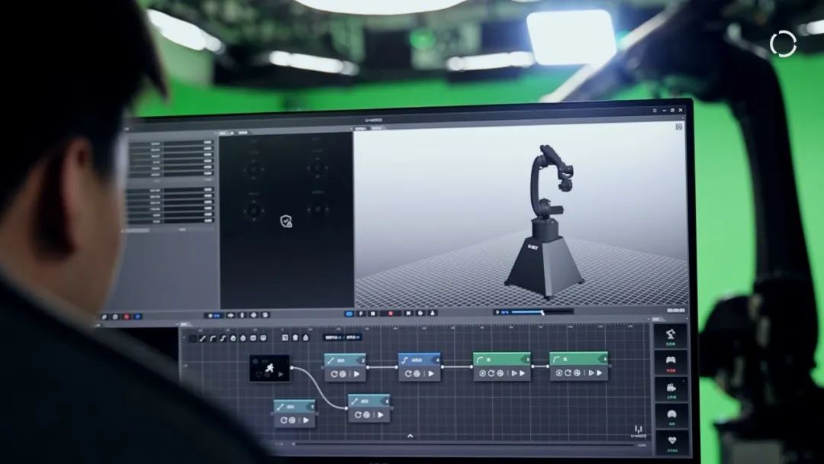Select the S-curve path tool
The image size is (824, 464).
222,338
